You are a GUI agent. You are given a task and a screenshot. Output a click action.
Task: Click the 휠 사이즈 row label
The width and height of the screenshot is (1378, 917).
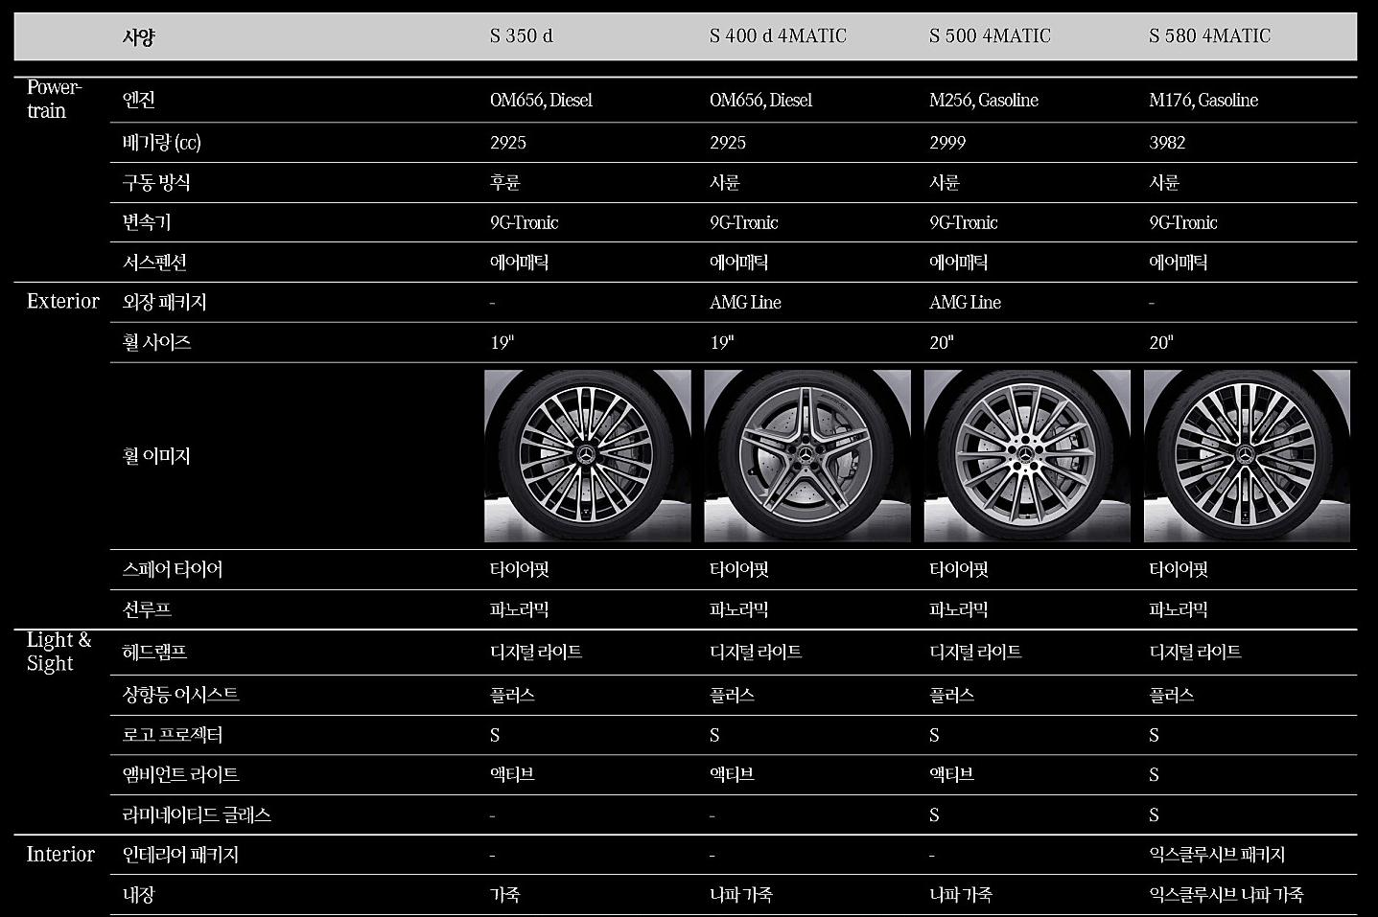click(x=156, y=342)
